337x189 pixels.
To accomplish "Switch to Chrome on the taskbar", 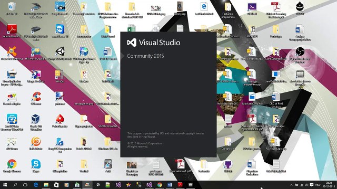I will pos(160,185).
